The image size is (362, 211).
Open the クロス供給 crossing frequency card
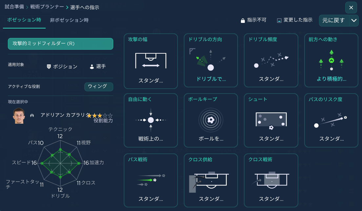point(211,180)
